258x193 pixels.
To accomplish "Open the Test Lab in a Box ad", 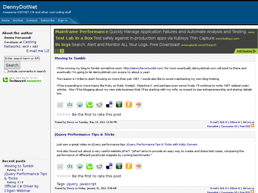I will (74, 38).
